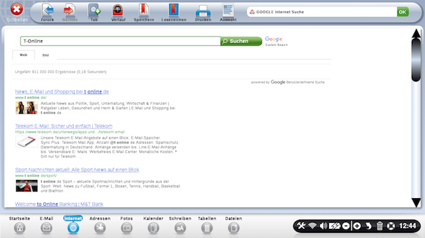Click the Sport-Nachrichten result thumbnail
425x238 pixels.
click(x=27, y=186)
